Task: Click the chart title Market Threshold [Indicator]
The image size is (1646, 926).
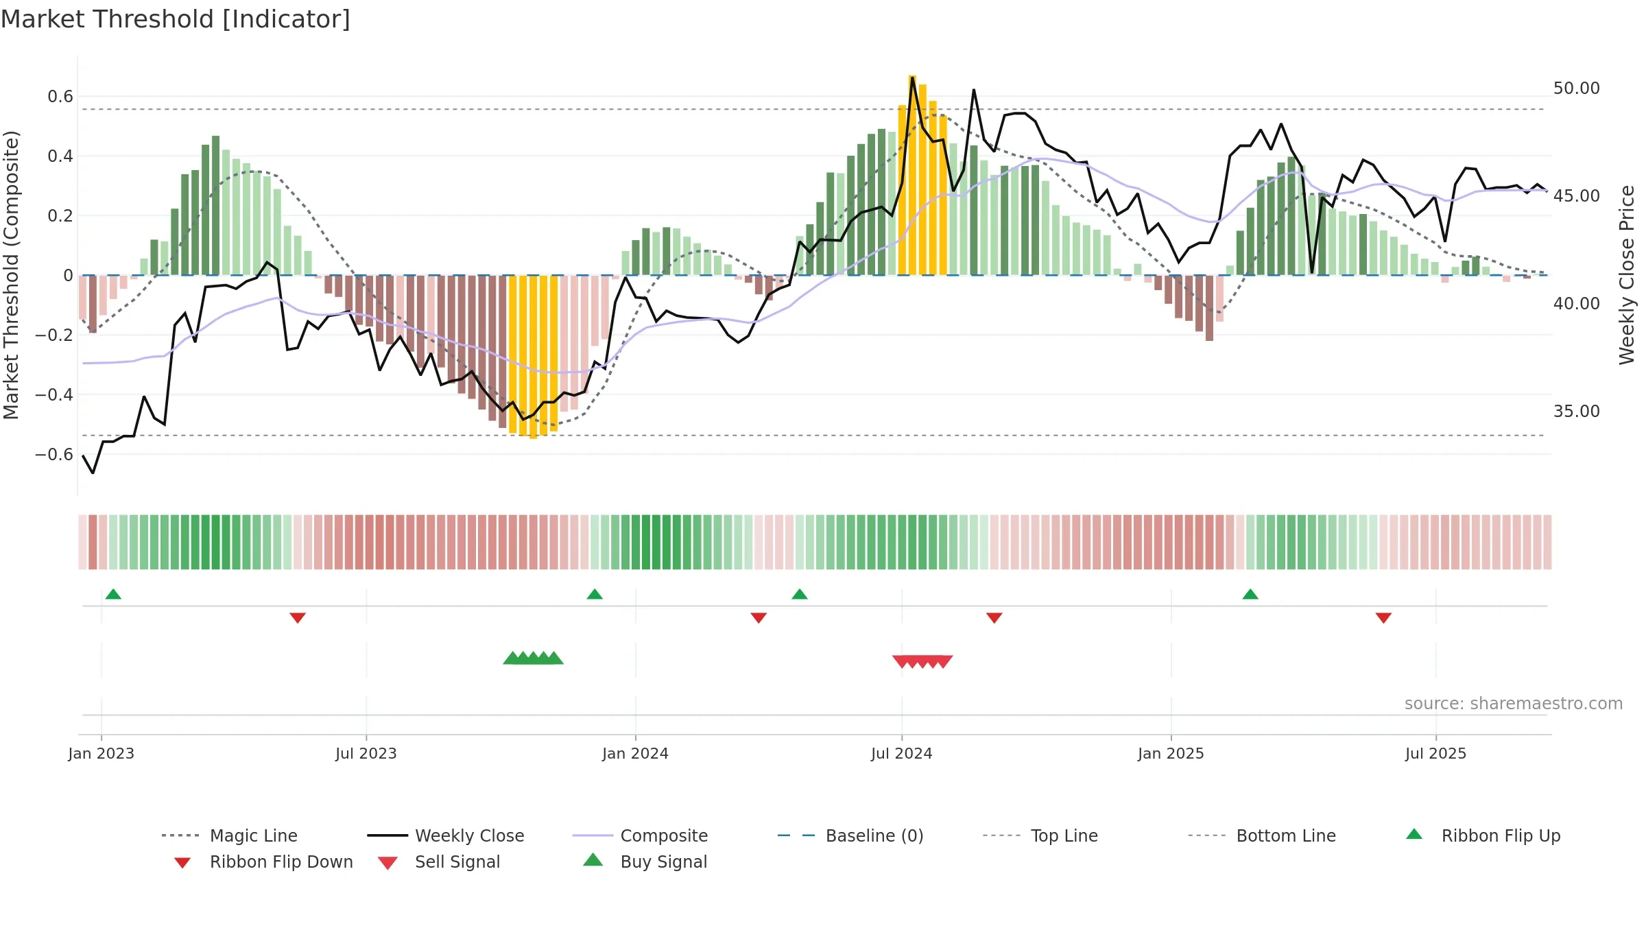Action: (x=176, y=19)
